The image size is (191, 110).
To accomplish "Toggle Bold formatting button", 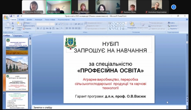I will click(38, 28).
